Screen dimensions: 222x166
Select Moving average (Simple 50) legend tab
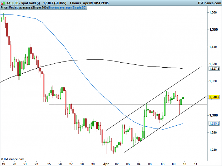pyautogui.click(x=68, y=8)
